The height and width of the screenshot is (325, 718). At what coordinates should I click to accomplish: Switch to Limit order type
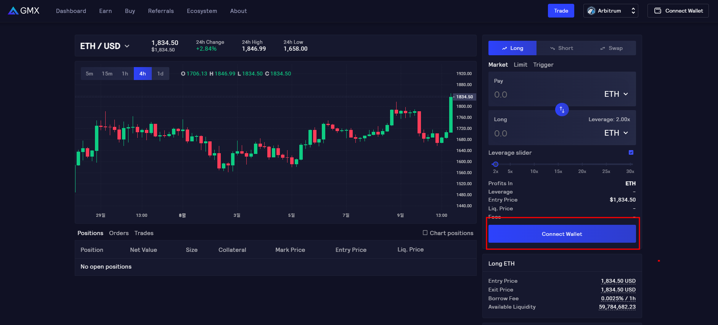click(520, 65)
